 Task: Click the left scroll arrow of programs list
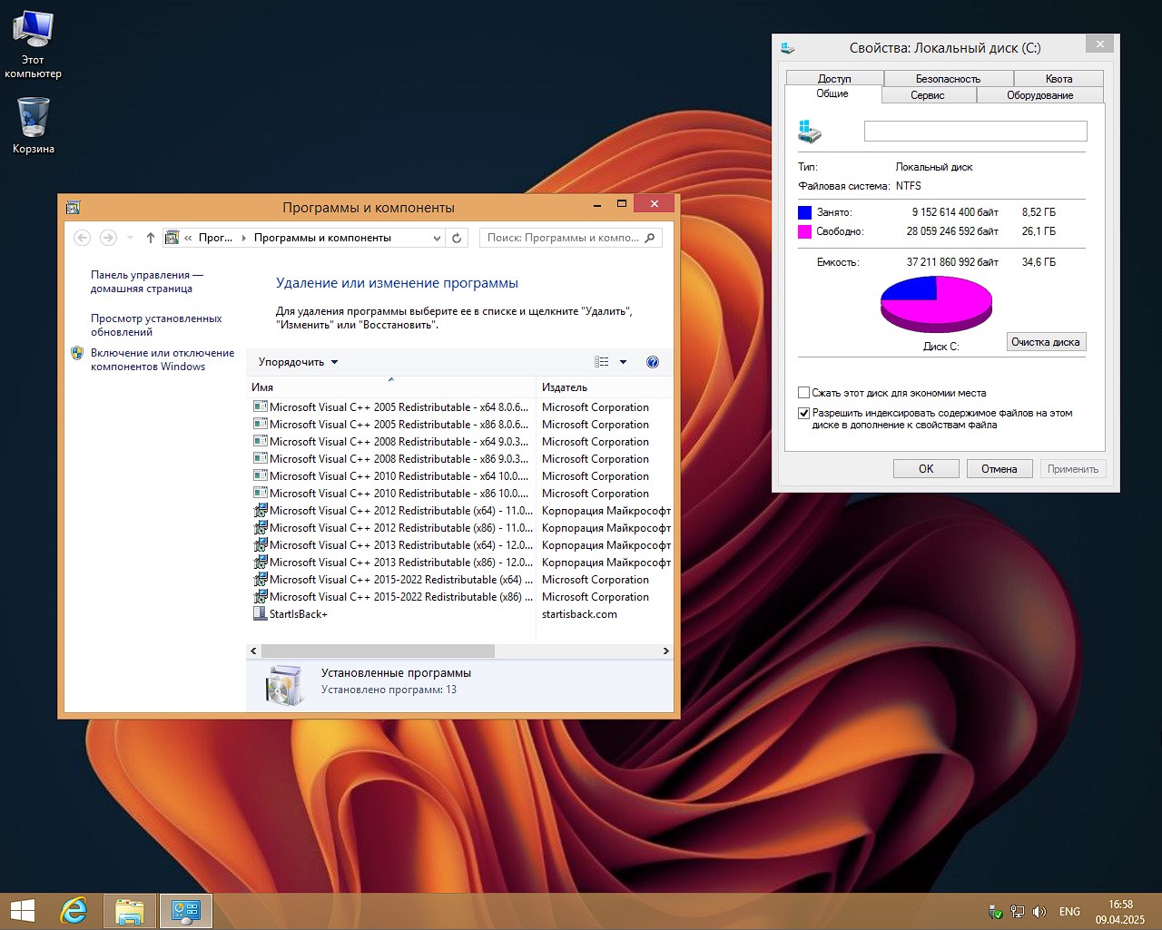253,651
